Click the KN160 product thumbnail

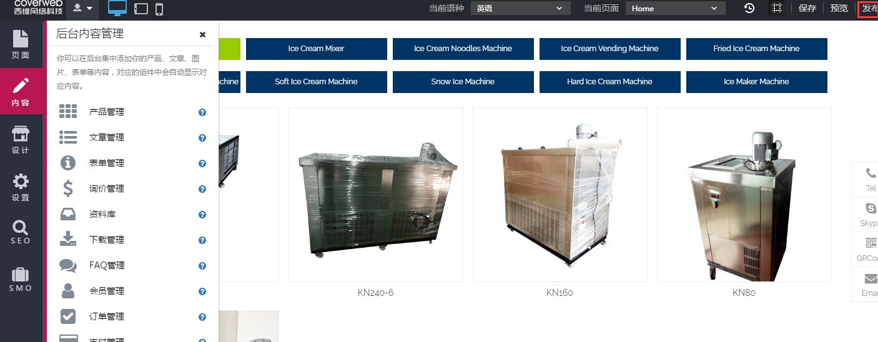point(560,195)
